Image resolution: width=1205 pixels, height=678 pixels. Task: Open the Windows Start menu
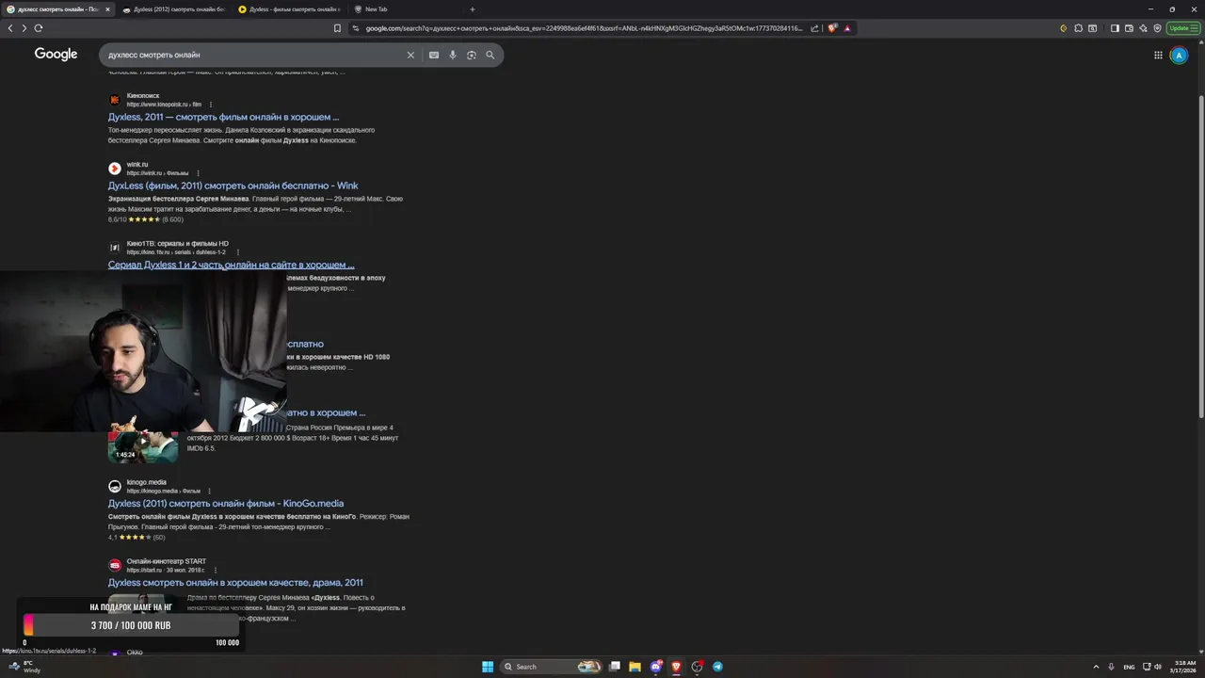pos(488,667)
